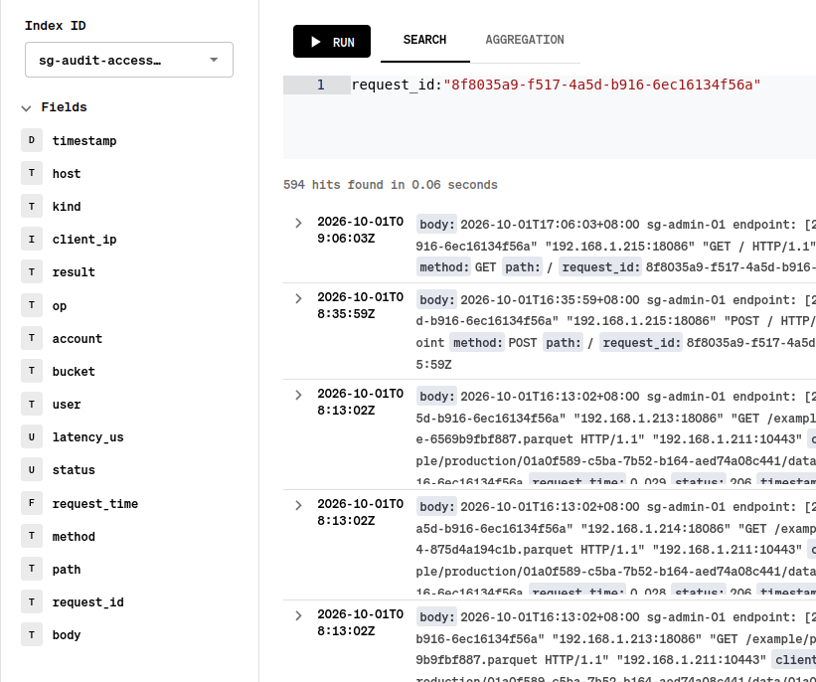Select the path field type icon

[x=32, y=569]
